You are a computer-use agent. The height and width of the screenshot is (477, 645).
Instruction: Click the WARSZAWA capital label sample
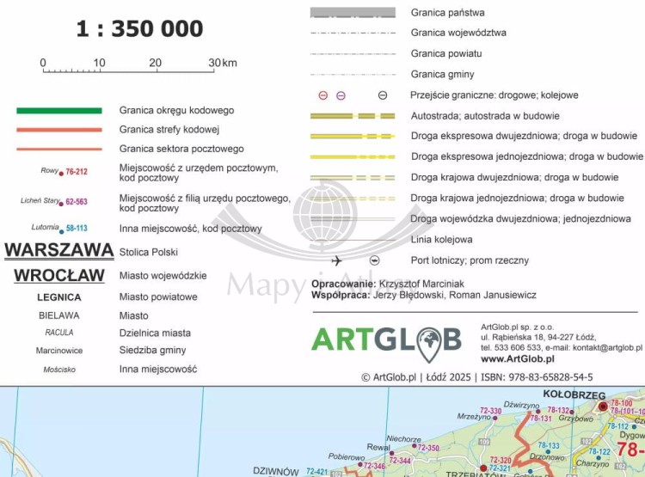pyautogui.click(x=59, y=250)
